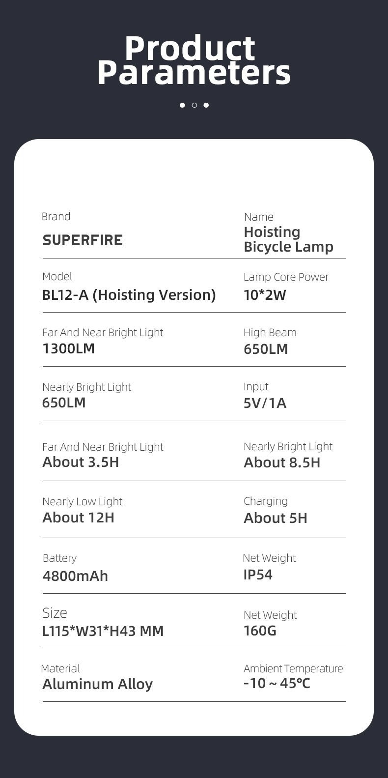The height and width of the screenshot is (778, 388).
Task: Select the BL12-A (Hoisting Version) model text
Action: pyautogui.click(x=129, y=295)
